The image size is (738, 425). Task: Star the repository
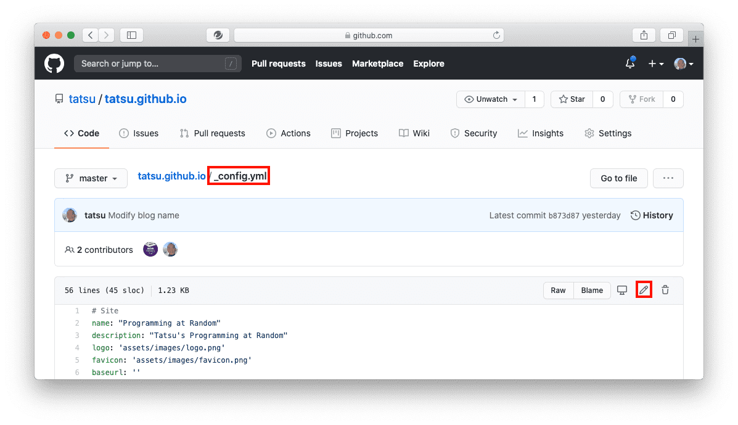pos(572,99)
